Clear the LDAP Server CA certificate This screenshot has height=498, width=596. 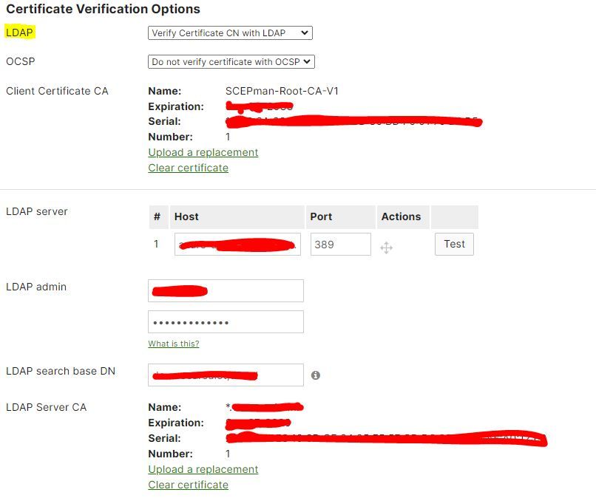point(188,485)
